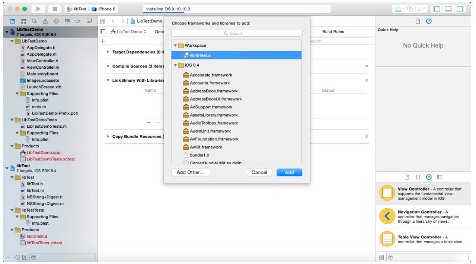Click the Run (play) button
The width and height of the screenshot is (476, 264).
[x=38, y=9]
